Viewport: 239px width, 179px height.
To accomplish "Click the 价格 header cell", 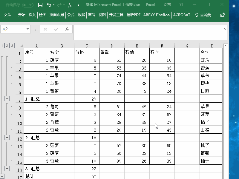I will click(x=87, y=52).
